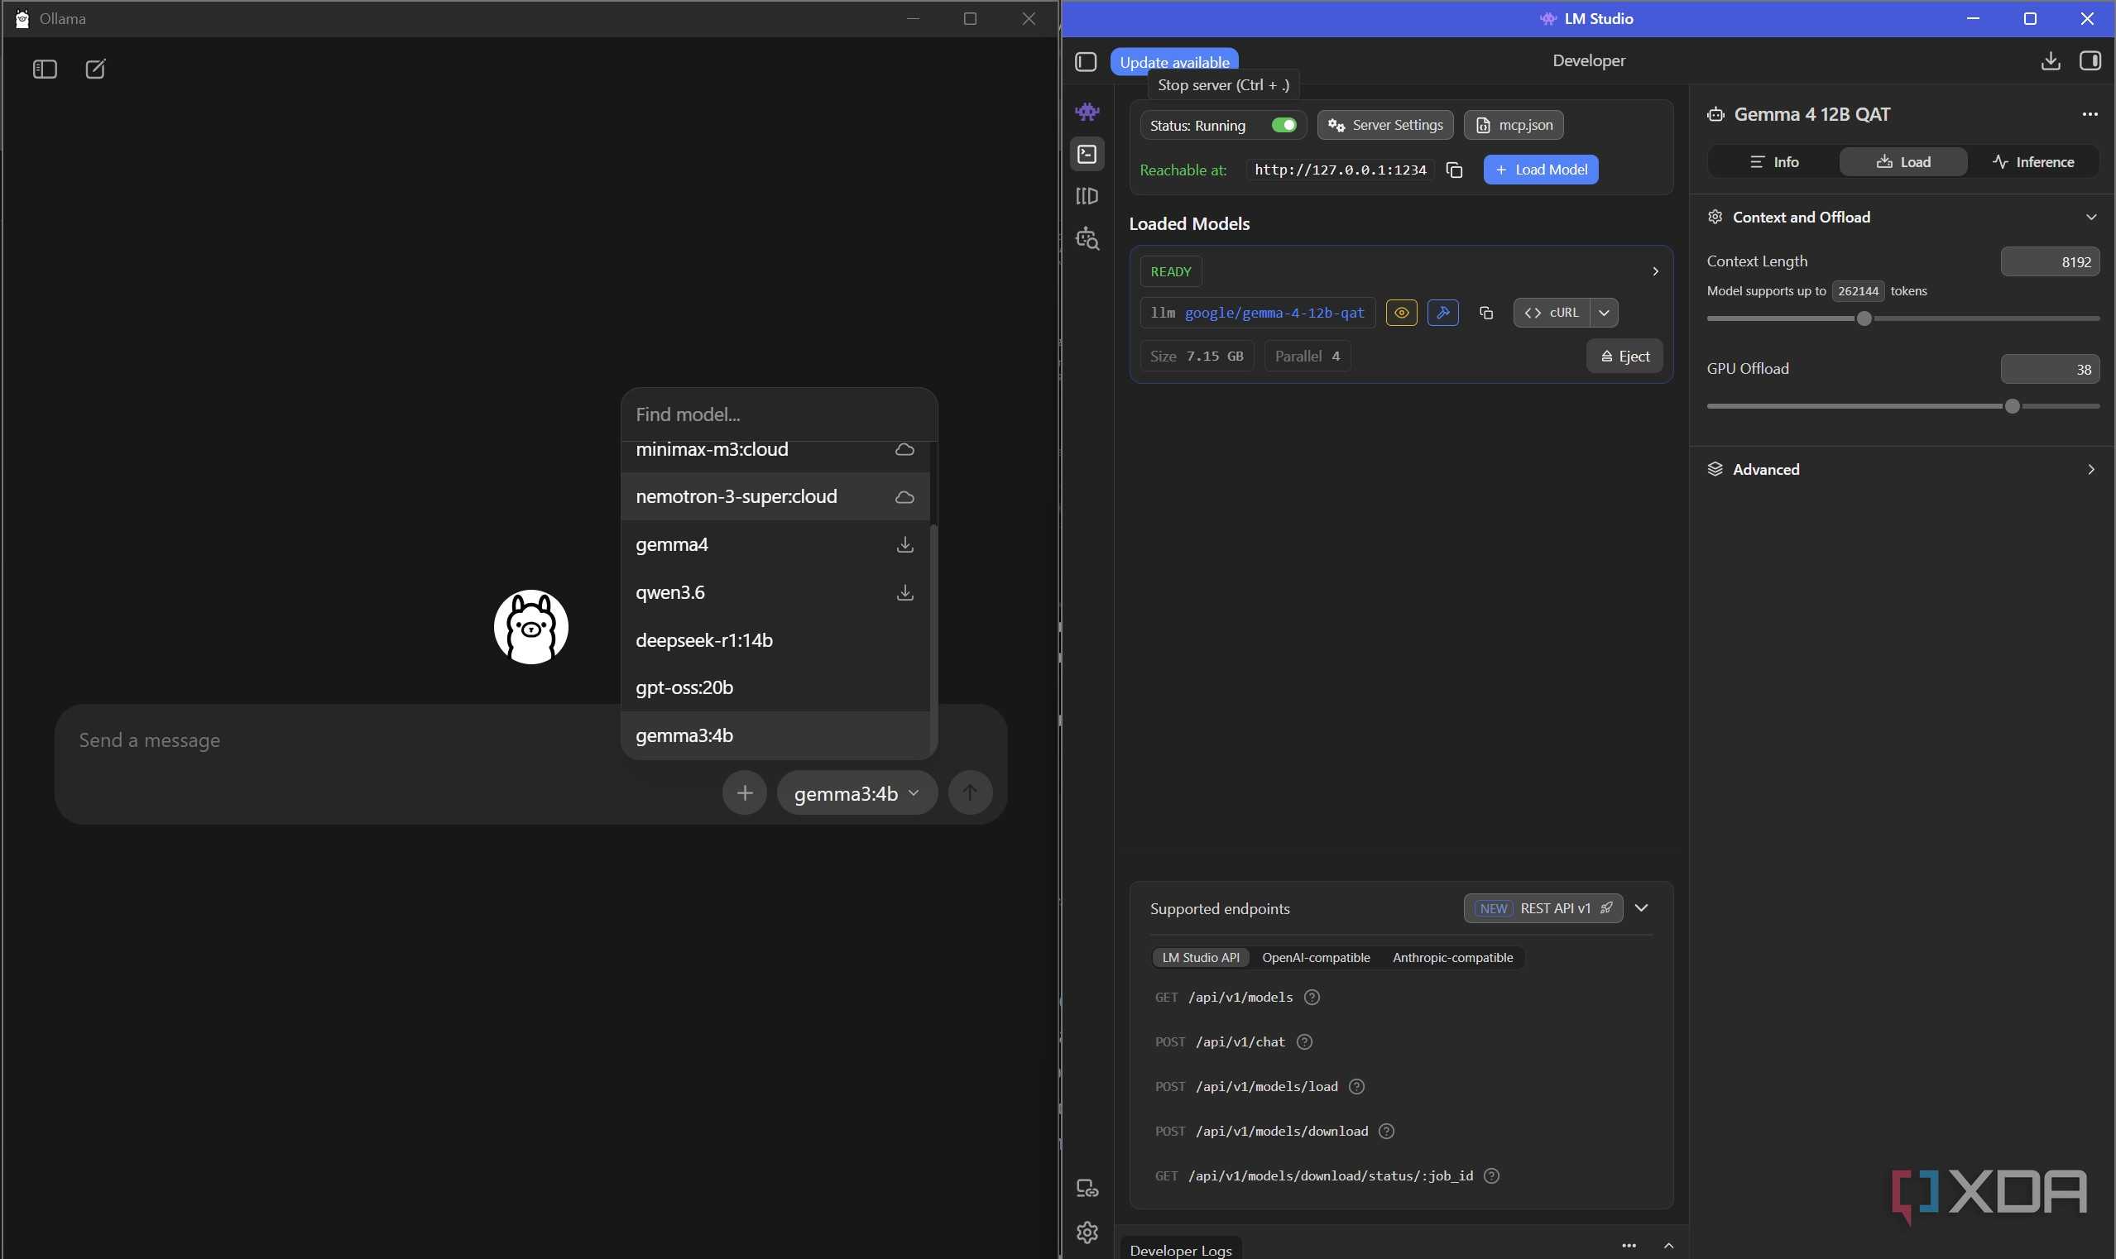Eject the loaded model
Screen dimensions: 2116x1259
(1624, 357)
